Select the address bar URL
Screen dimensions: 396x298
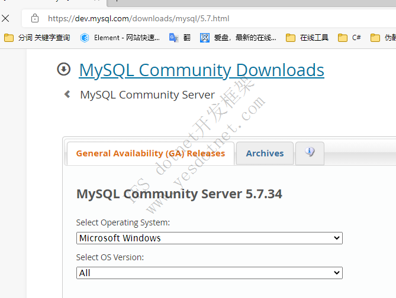pos(139,19)
